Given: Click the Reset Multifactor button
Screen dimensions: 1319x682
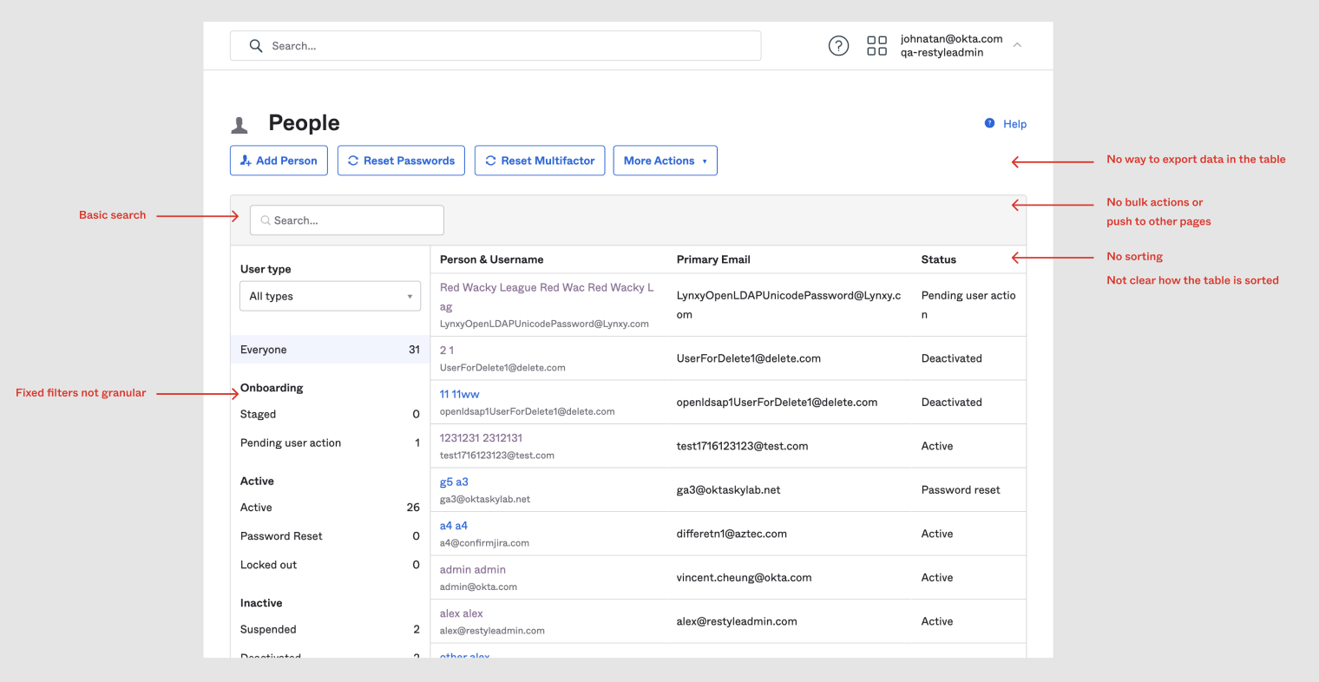Looking at the screenshot, I should (539, 161).
